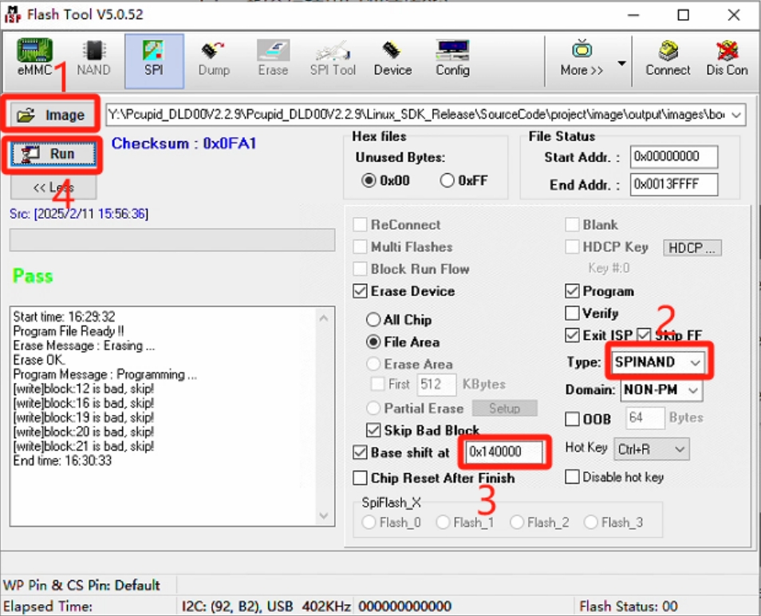Screen dimensions: 761x616
Task: Click log line 'End time: 16:30:33'
Action: 62,460
